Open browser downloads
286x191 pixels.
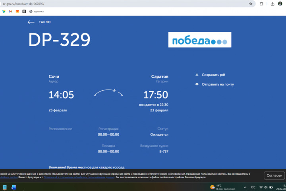point(272,4)
